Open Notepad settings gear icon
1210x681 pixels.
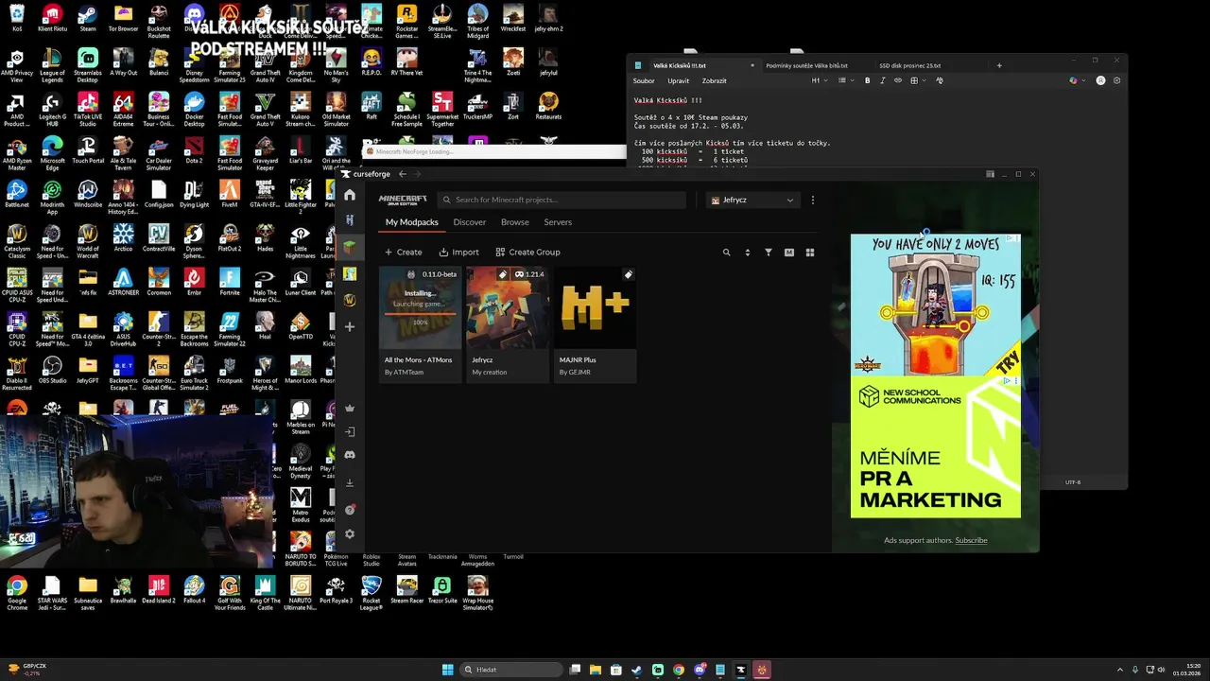point(1116,81)
